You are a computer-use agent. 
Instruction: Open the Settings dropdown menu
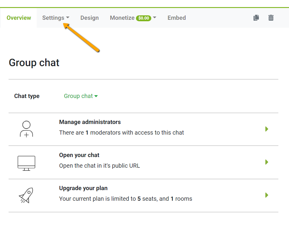(x=56, y=18)
